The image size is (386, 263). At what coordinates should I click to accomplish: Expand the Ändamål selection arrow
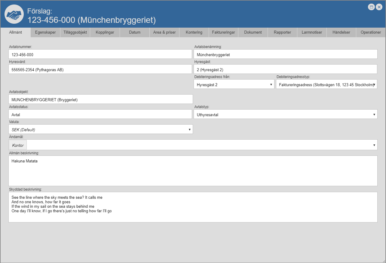(x=374, y=145)
